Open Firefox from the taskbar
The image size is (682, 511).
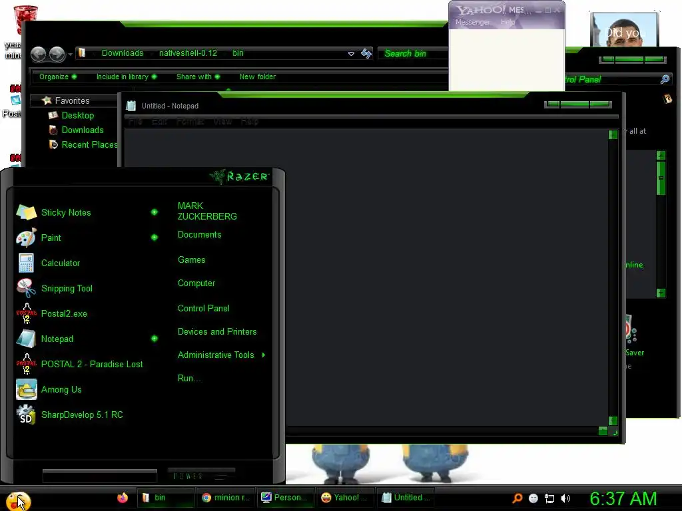(123, 498)
